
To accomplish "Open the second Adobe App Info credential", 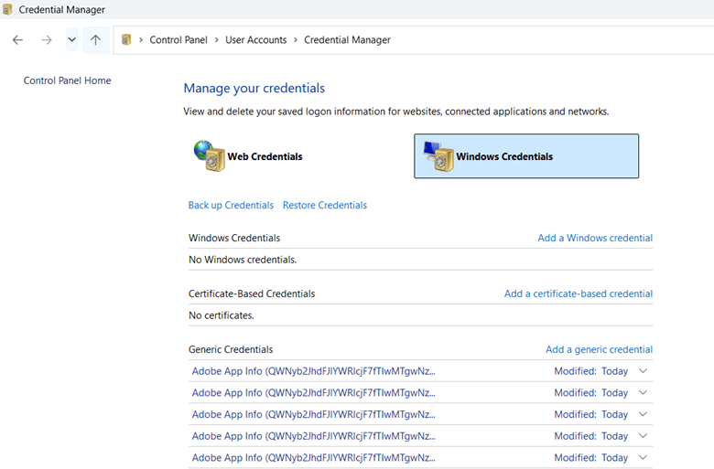I will click(x=313, y=392).
